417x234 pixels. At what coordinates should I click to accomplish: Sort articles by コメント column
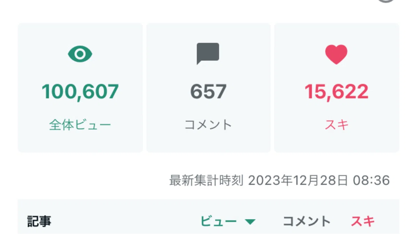click(x=306, y=221)
